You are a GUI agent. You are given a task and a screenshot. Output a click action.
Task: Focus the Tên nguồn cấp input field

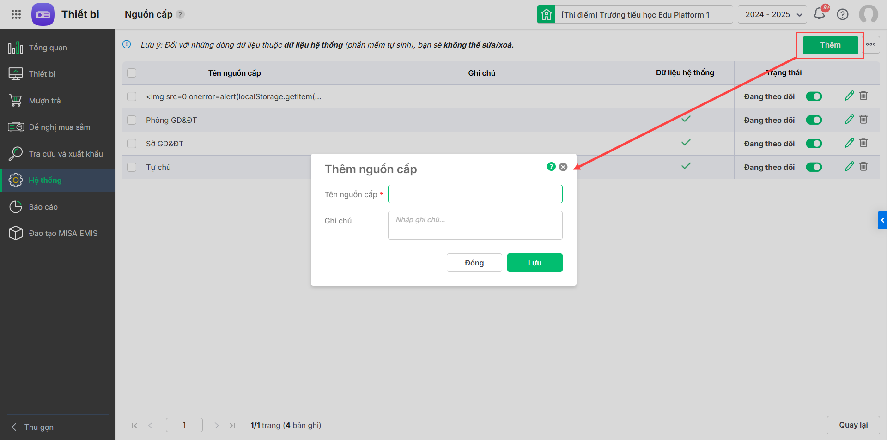475,194
